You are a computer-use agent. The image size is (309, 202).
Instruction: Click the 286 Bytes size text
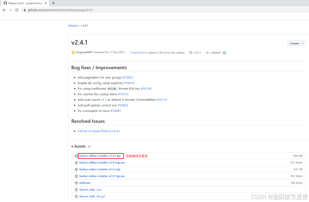coord(297,183)
